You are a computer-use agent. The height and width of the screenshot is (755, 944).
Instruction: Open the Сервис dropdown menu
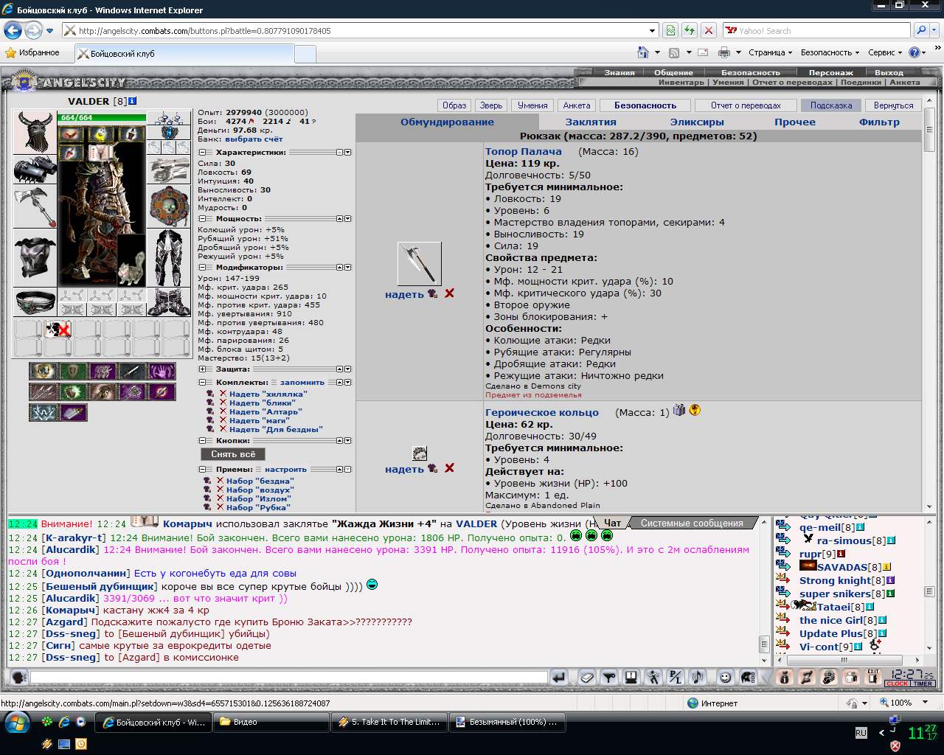coord(885,52)
